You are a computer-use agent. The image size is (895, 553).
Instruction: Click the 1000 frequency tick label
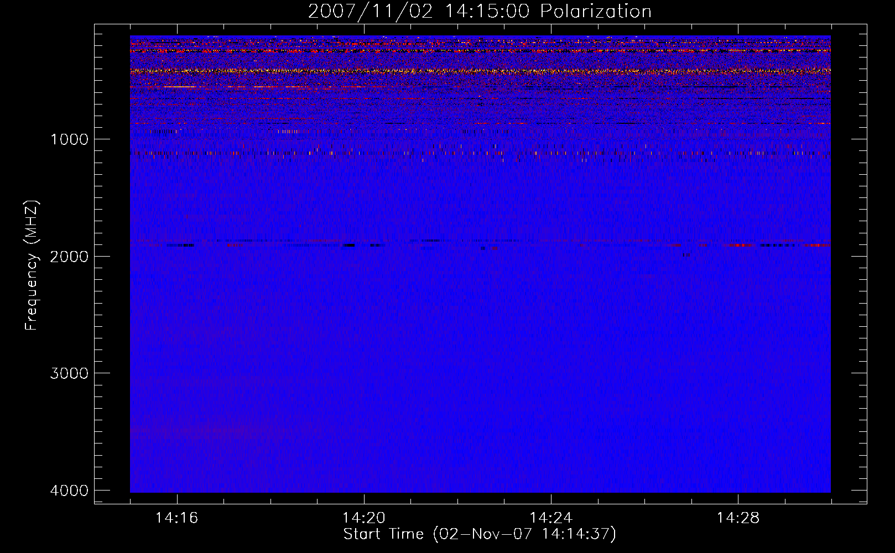pos(69,139)
